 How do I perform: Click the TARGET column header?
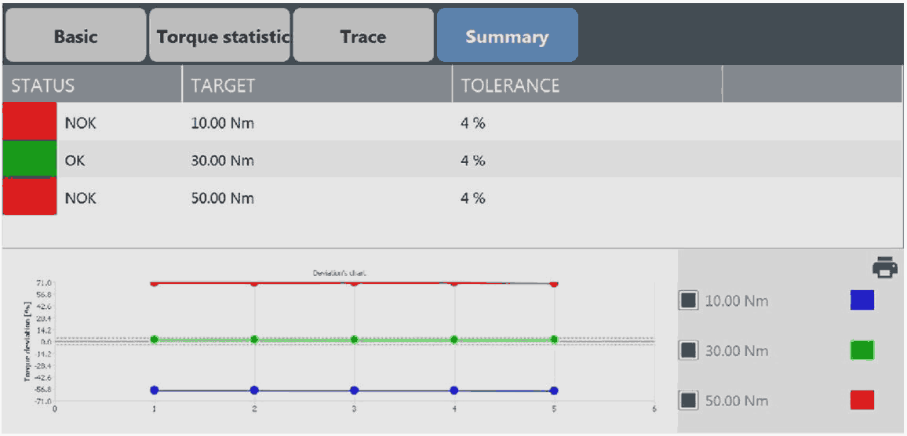coord(317,85)
